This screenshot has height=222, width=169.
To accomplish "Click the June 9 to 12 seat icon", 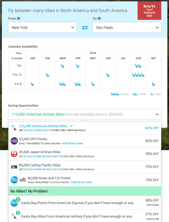I will (x=108, y=75).
